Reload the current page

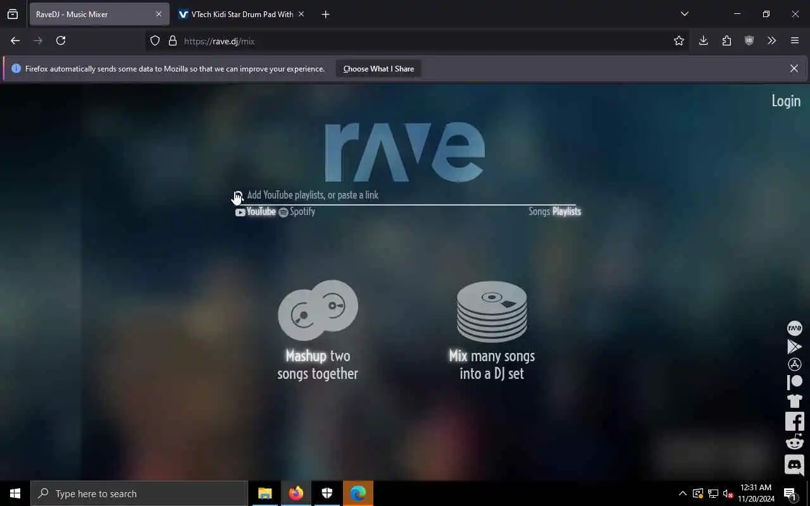tap(61, 40)
